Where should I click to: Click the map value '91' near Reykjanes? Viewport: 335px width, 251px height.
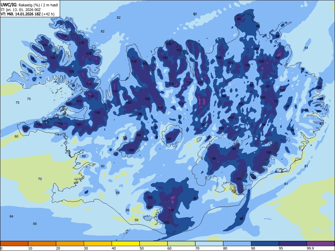coord(86,192)
